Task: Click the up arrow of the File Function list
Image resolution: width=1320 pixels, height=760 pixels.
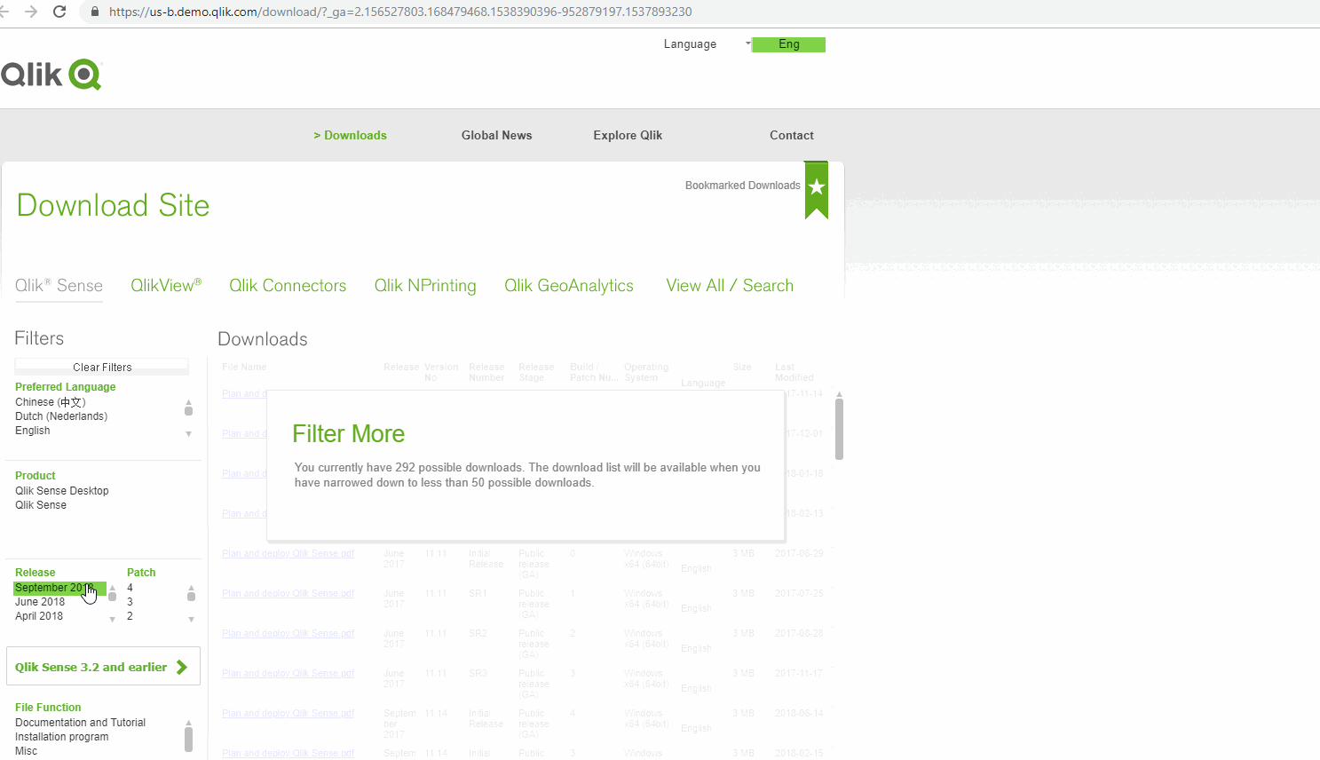Action: pos(188,723)
